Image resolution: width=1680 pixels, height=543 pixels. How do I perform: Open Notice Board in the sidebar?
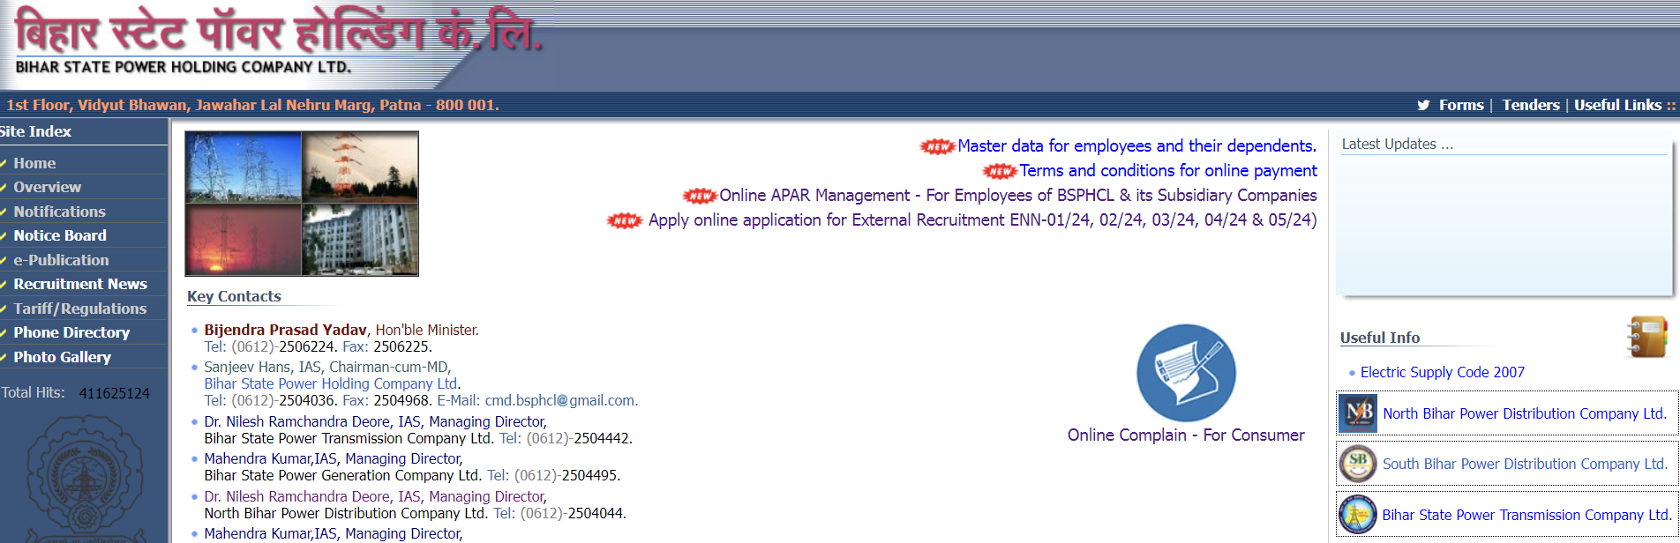point(60,235)
